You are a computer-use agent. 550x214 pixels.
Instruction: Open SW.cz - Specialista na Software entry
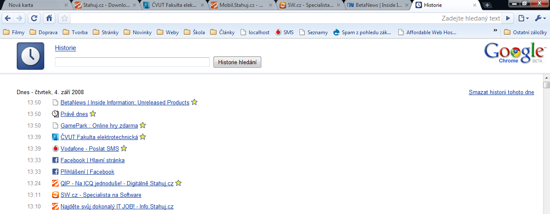coord(101,195)
